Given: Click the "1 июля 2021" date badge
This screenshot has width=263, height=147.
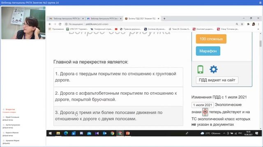Looking at the screenshot, I should point(203,105).
